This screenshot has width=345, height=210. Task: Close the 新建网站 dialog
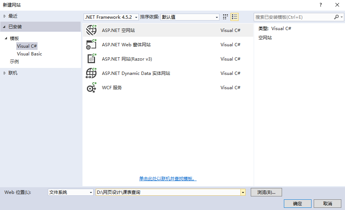pos(337,5)
